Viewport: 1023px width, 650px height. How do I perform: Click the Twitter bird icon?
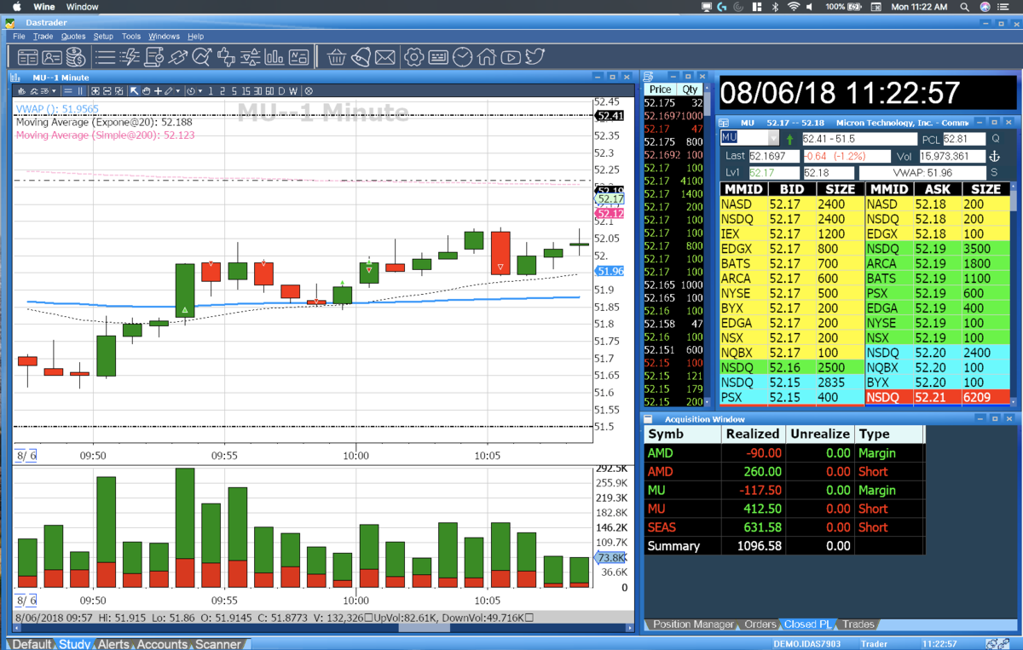(x=535, y=57)
